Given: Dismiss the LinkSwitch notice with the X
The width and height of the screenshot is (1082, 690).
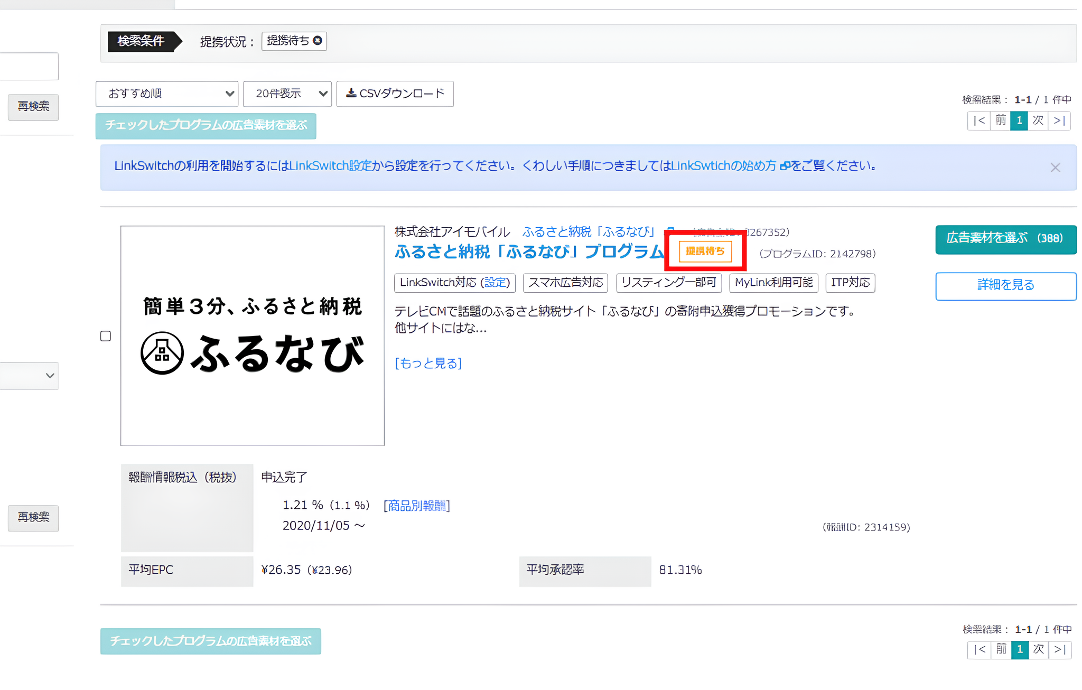Looking at the screenshot, I should [x=1055, y=167].
